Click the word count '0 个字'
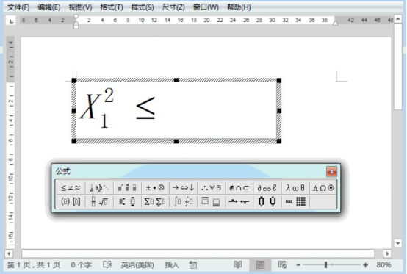Viewport: 407px width, 274px height. click(x=82, y=265)
